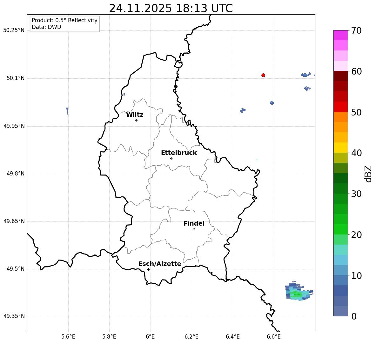The height and width of the screenshot is (343, 376).
Task: Click the colorbar 20 tick label
Action: pos(357,235)
